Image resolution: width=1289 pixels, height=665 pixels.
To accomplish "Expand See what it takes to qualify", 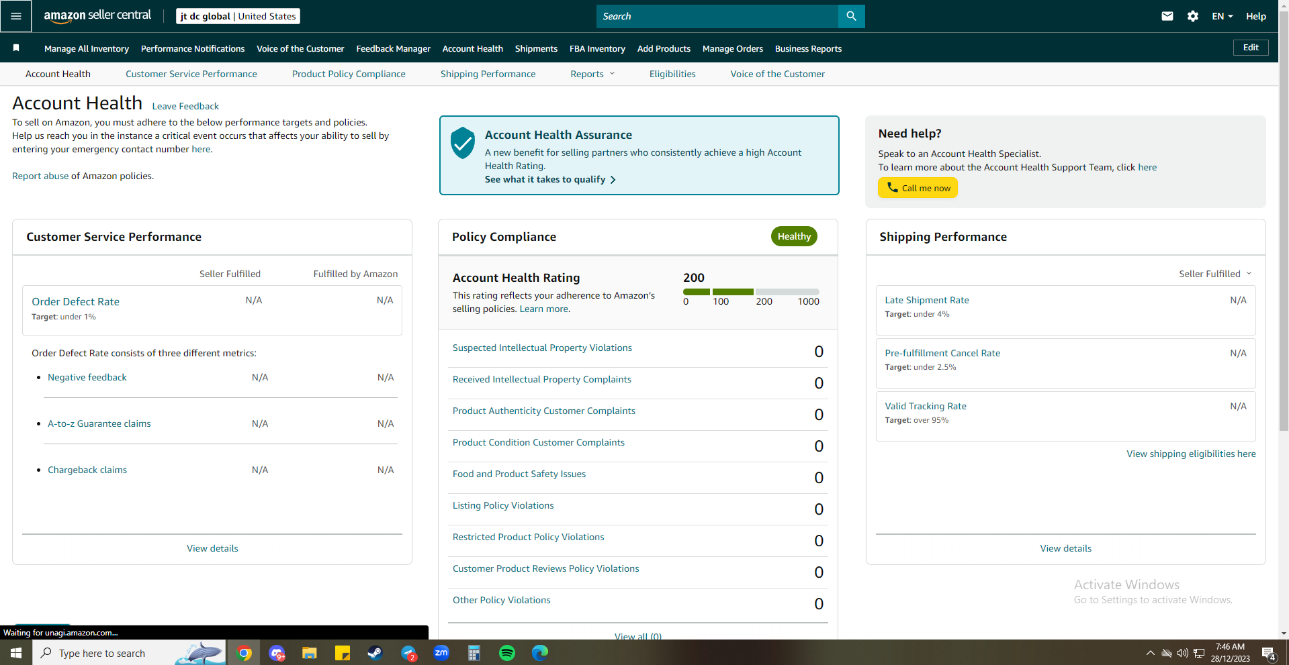I will pyautogui.click(x=550, y=179).
